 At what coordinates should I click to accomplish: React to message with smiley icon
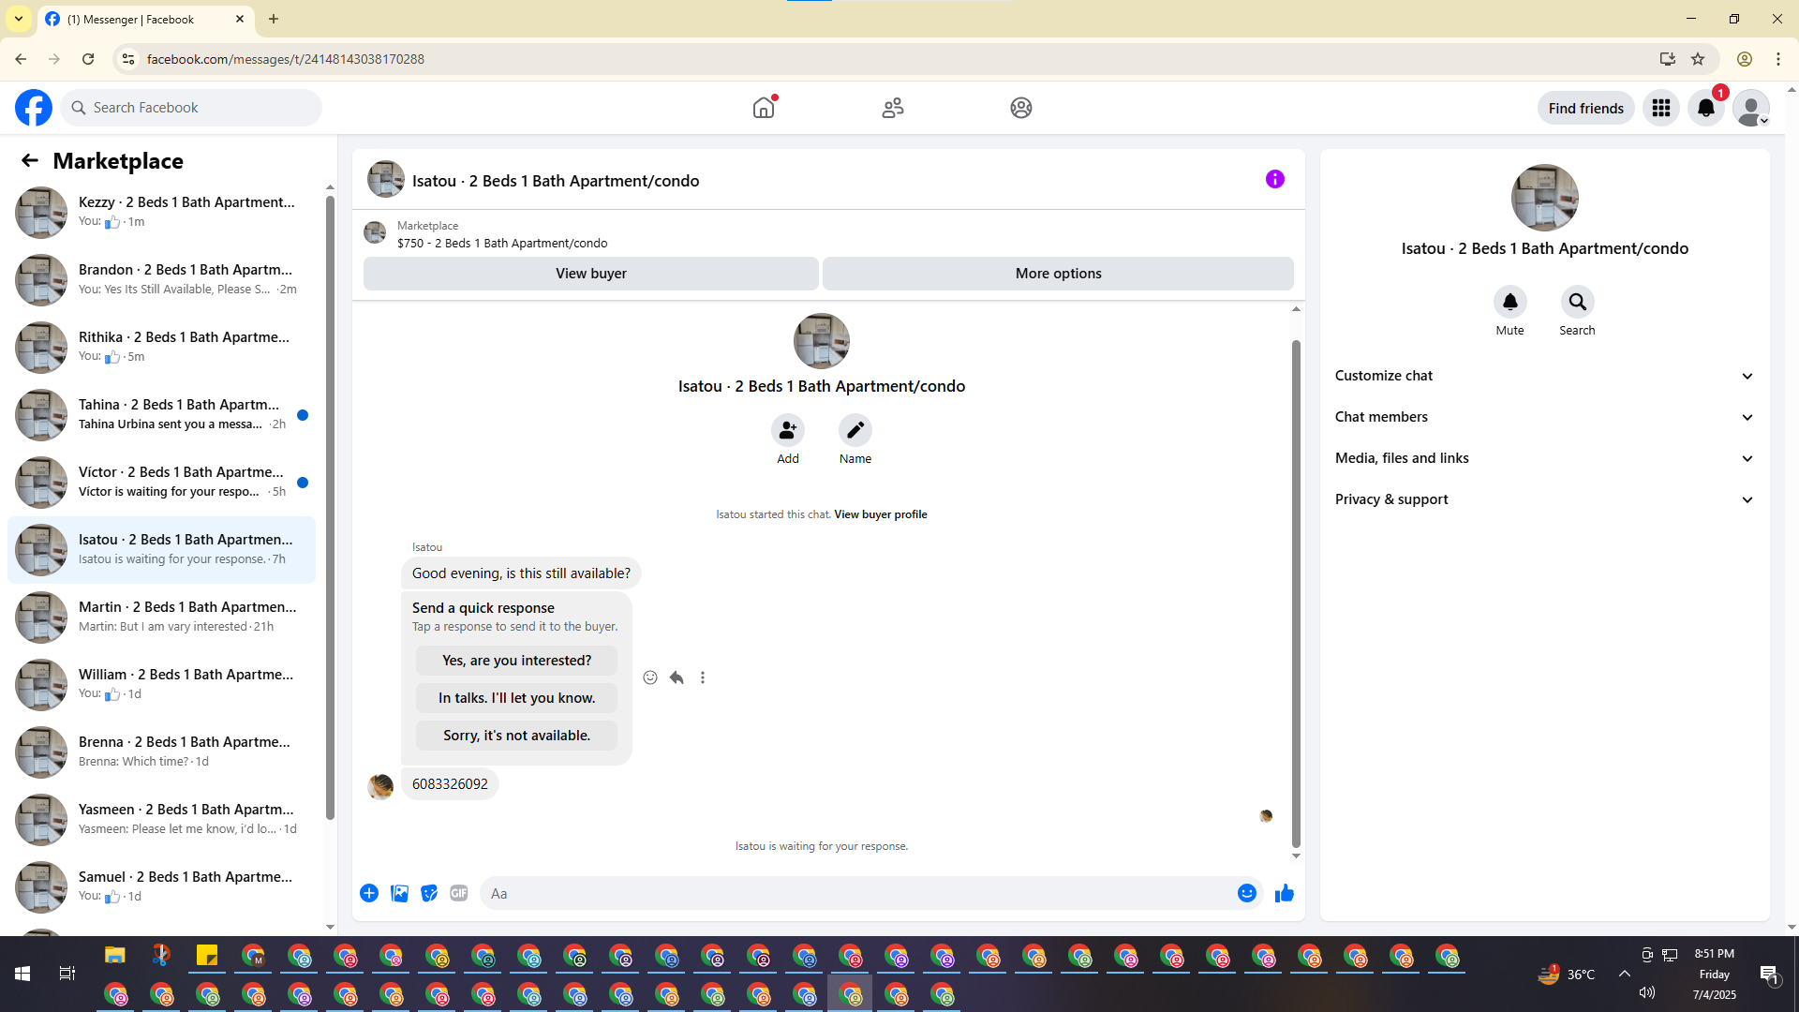(650, 677)
